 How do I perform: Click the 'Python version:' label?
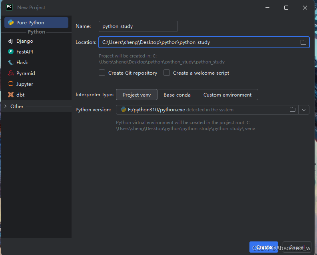pos(93,110)
